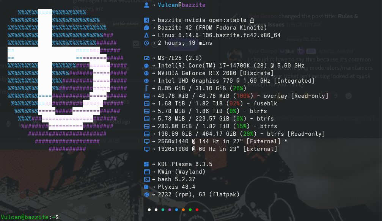Click the text bazzite-nvidia-open:stable
The image size is (382, 221).
pos(202,20)
